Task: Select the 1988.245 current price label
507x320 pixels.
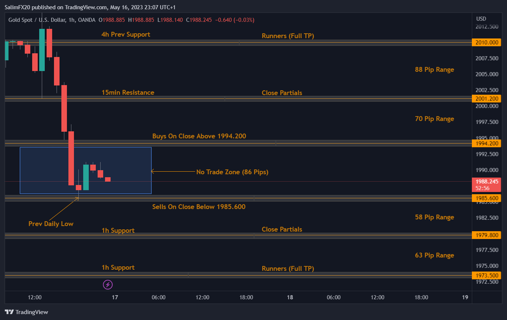Action: point(486,181)
